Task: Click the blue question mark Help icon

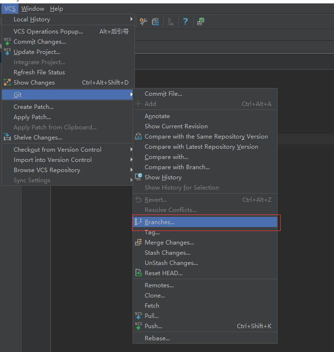Action: click(185, 21)
